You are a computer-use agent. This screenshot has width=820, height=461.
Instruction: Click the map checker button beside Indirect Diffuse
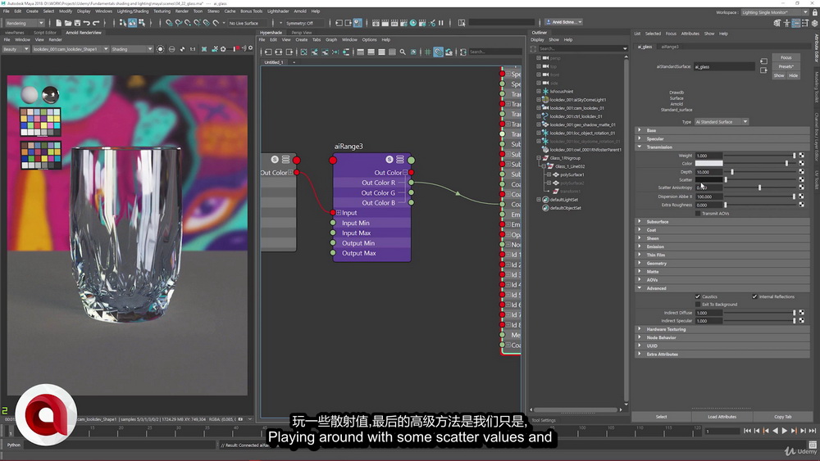[801, 313]
